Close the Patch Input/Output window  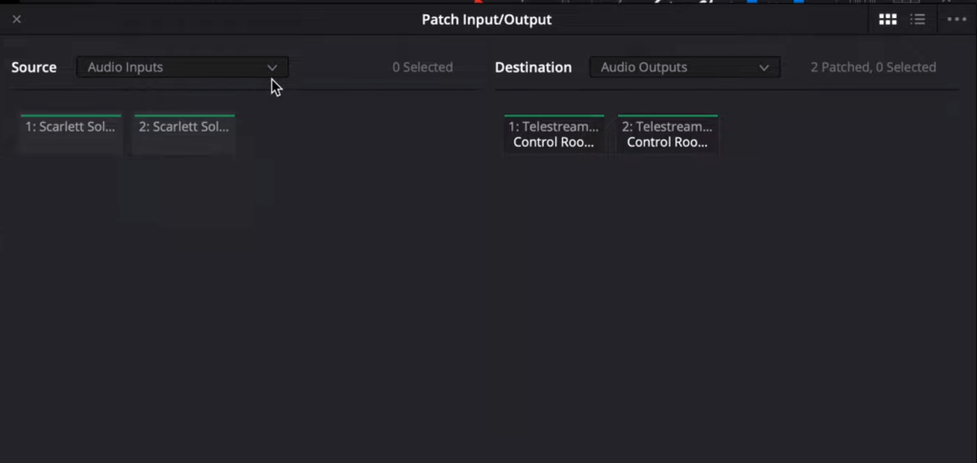point(17,19)
